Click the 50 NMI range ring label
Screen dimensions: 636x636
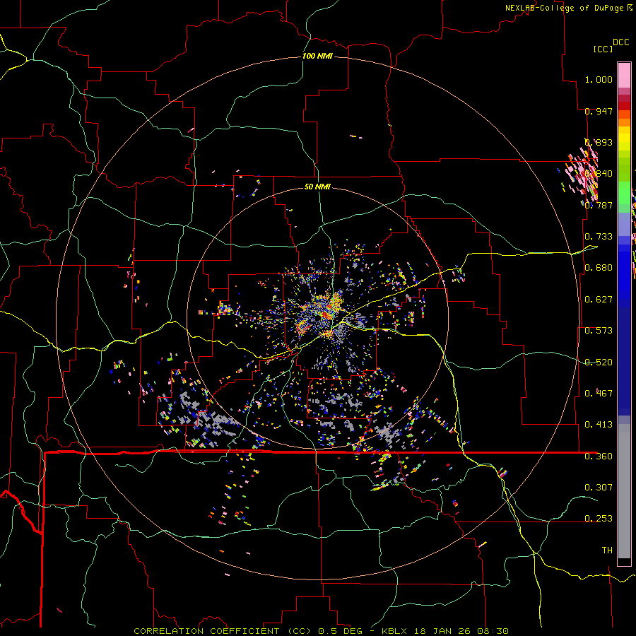pyautogui.click(x=317, y=187)
